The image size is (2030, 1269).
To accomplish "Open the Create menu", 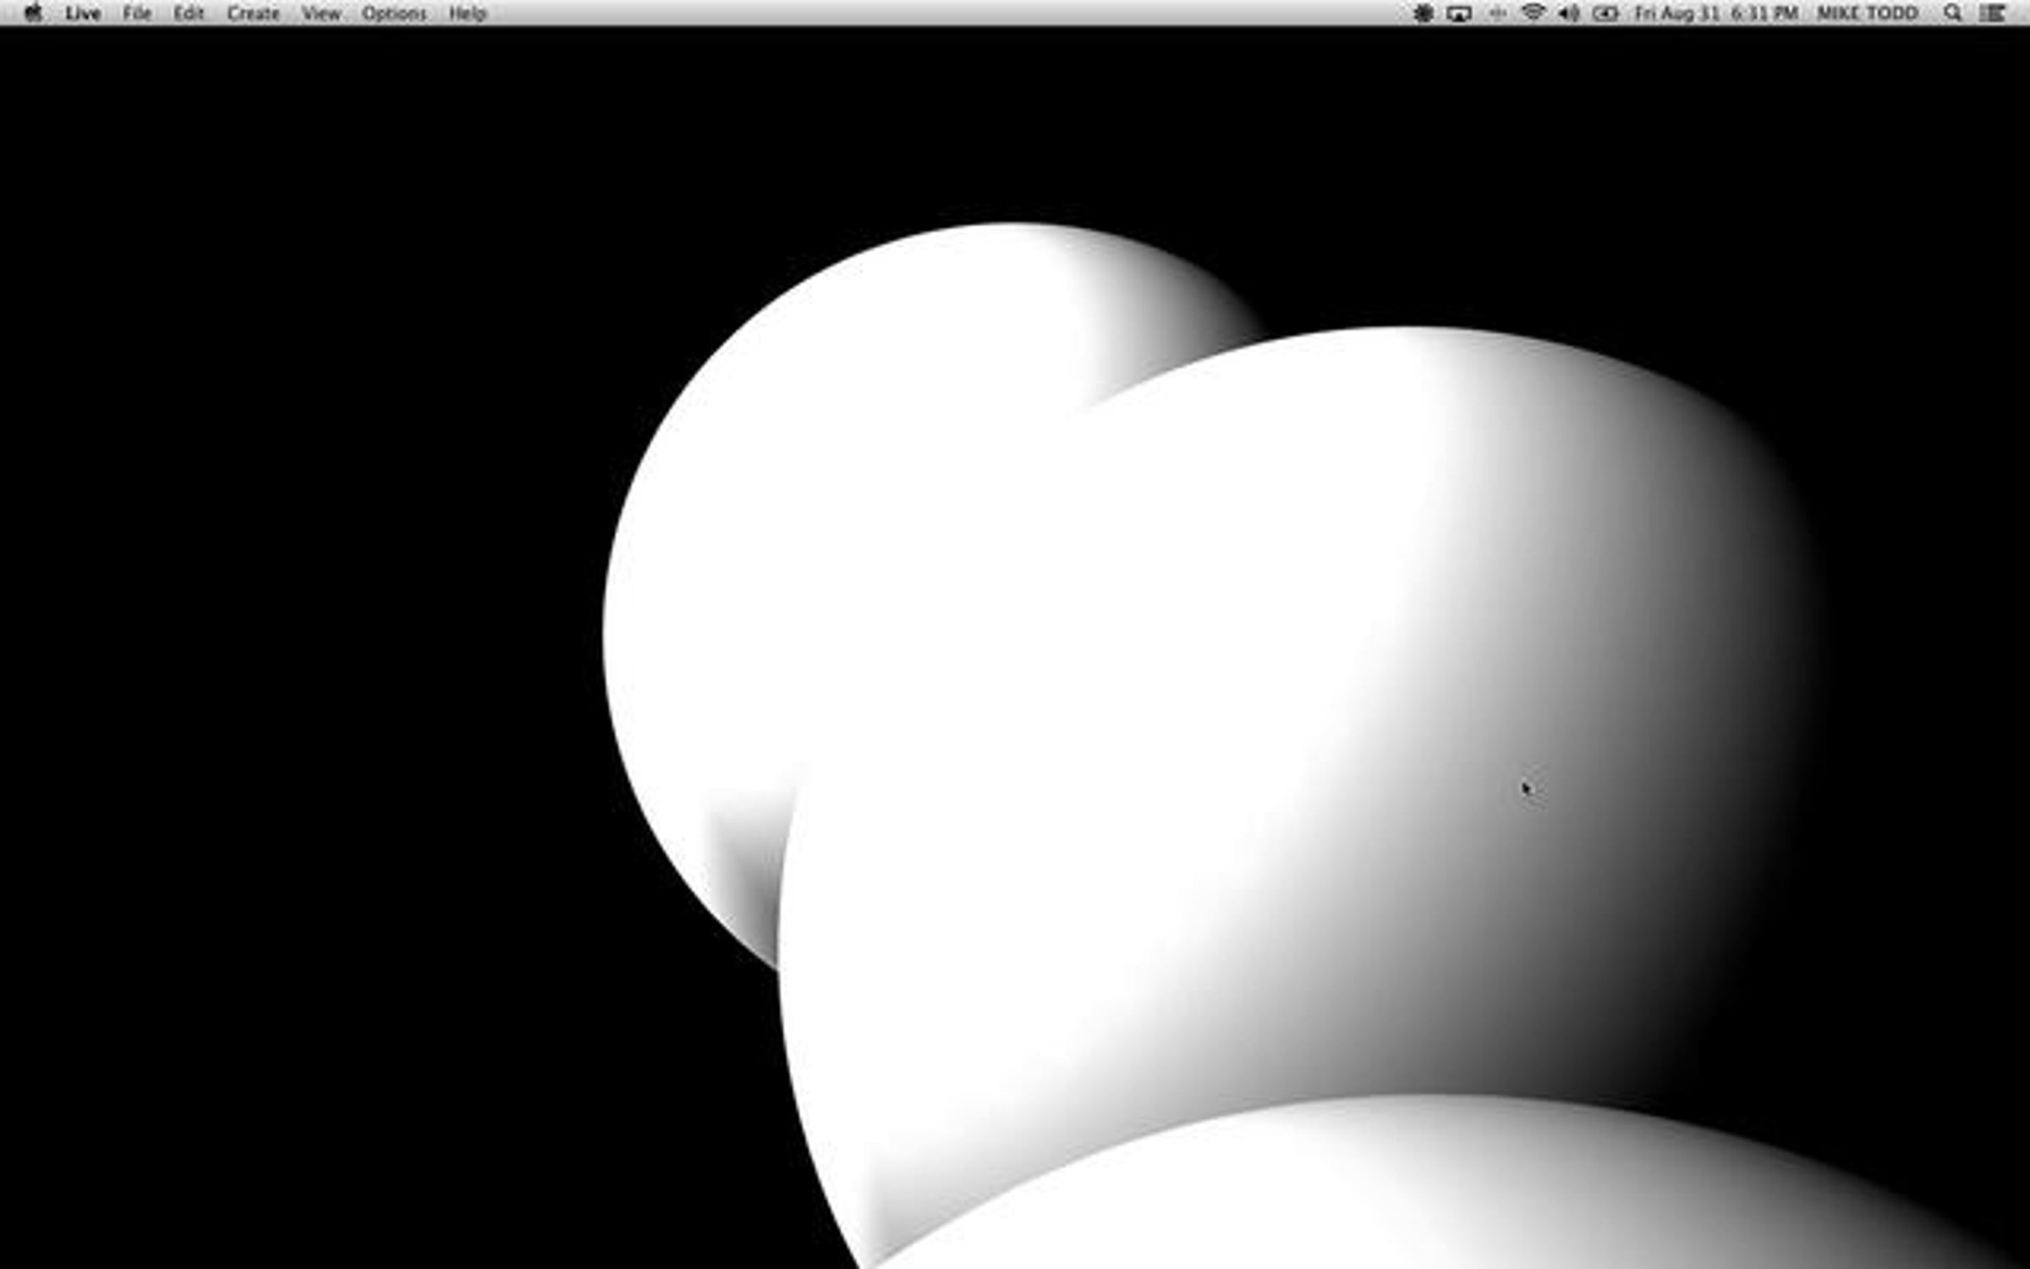I will [x=253, y=14].
